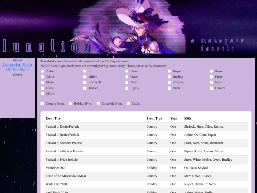Screen dimensions: 257x193
Task: Click SSRs cell Figaro, Rutile, Lennox, Mitile
Action: click(203, 151)
